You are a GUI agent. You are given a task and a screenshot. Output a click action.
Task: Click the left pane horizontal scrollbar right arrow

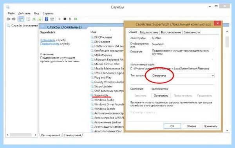(x=35, y=135)
